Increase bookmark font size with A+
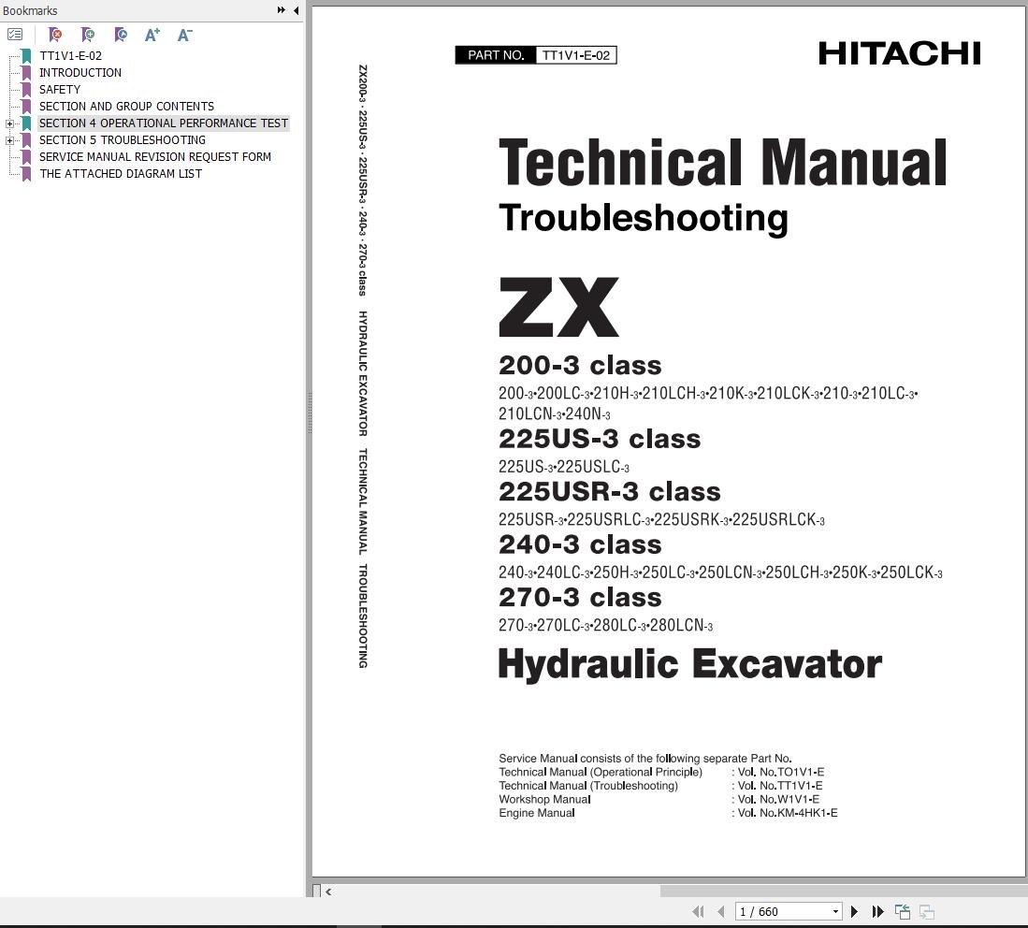The height and width of the screenshot is (928, 1028). [152, 35]
